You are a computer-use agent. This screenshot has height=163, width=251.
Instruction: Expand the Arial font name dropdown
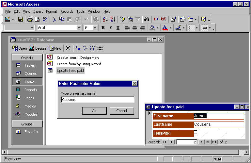(79, 28)
